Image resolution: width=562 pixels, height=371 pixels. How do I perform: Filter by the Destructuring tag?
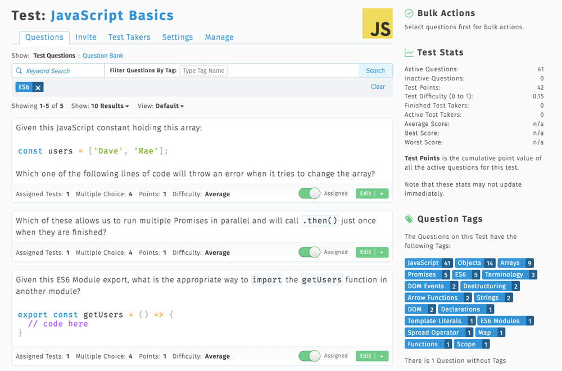[490, 286]
